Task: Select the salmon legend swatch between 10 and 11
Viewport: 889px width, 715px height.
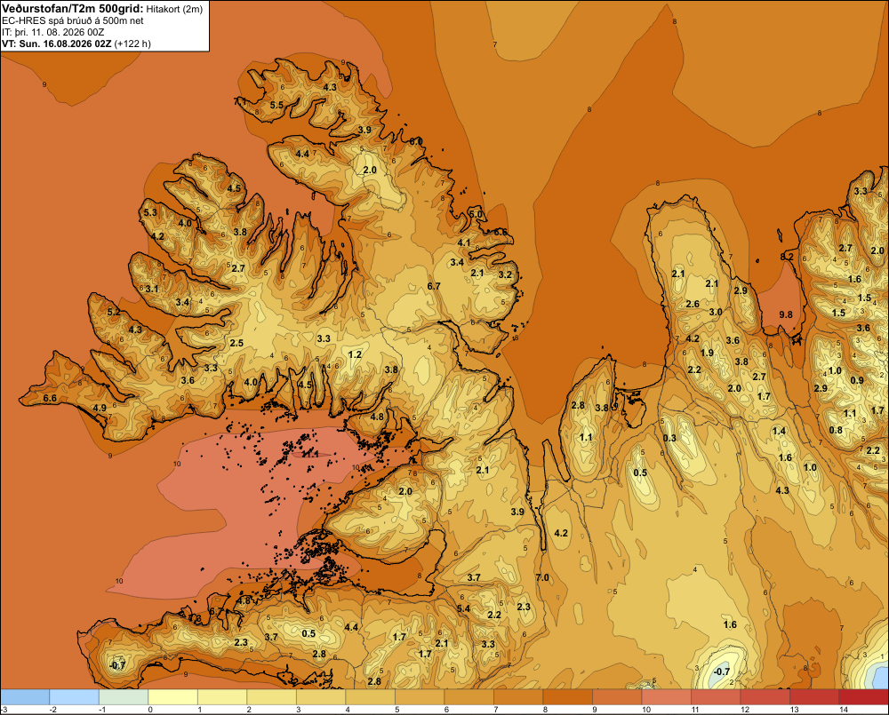Action: pyautogui.click(x=666, y=697)
